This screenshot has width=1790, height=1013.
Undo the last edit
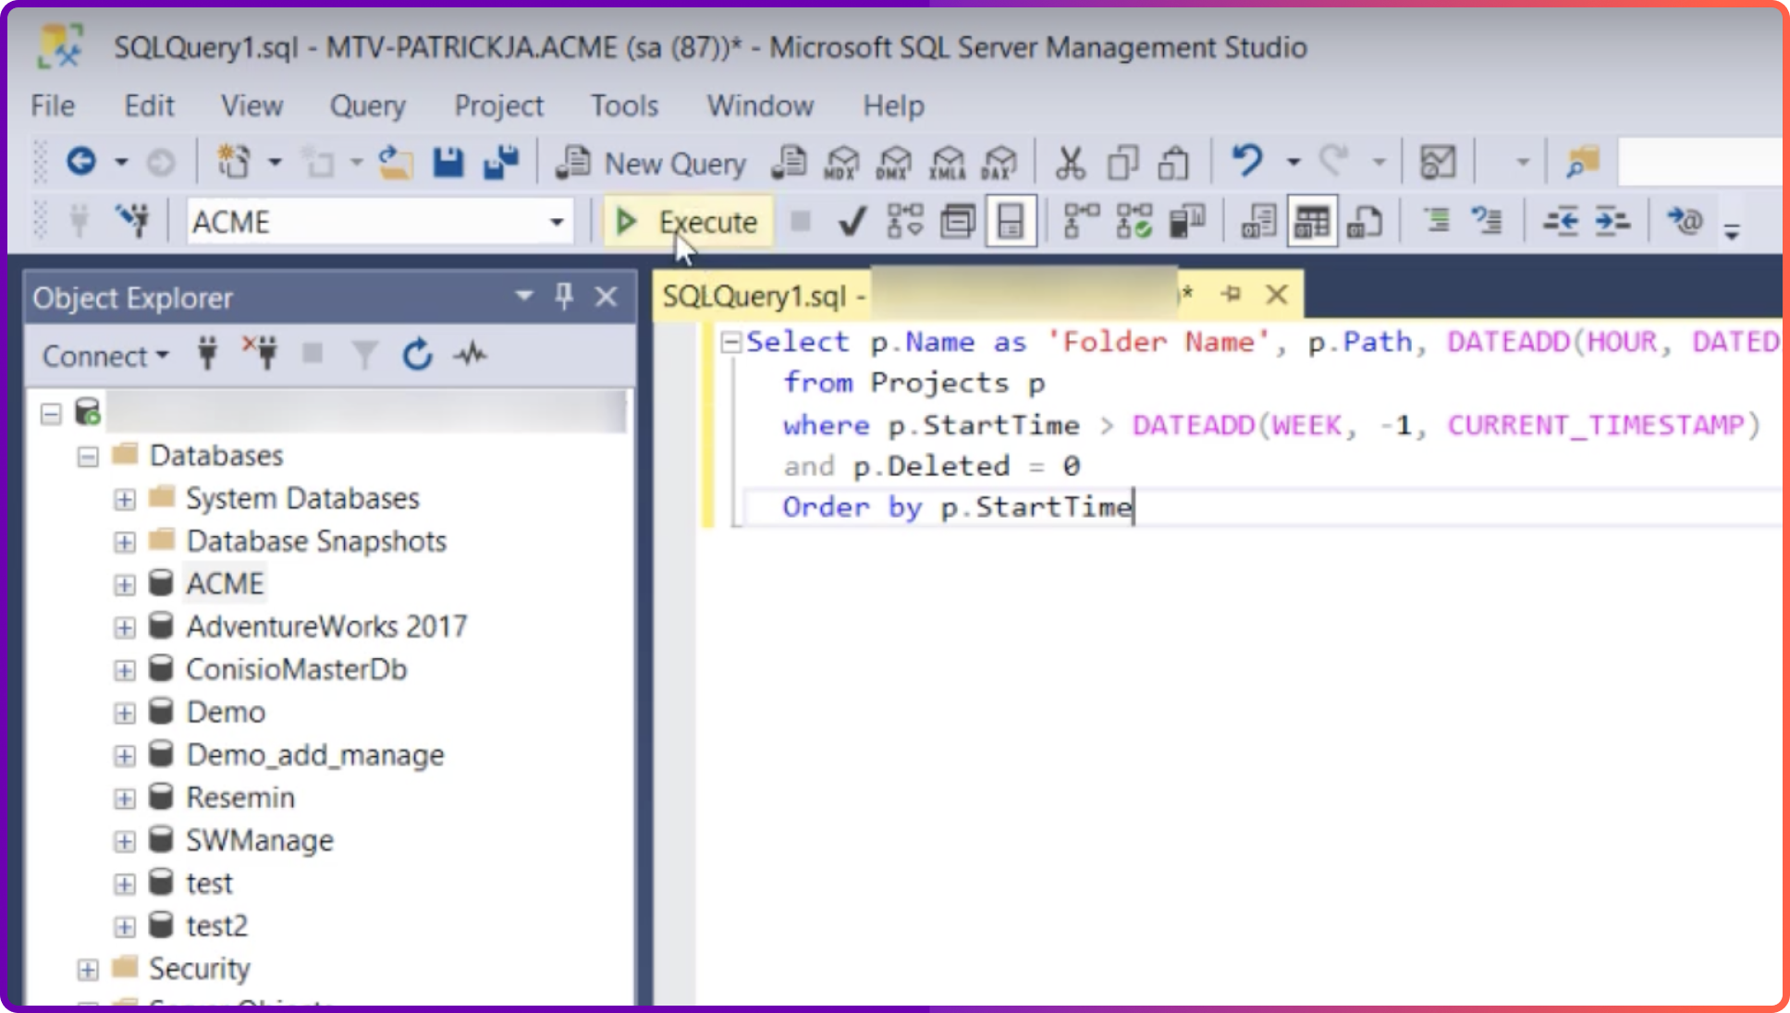(x=1247, y=162)
